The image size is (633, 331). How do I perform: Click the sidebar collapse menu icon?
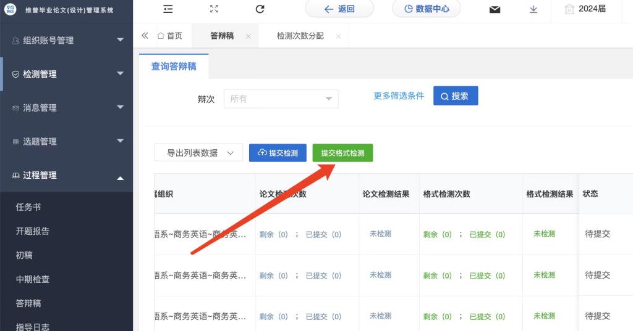[168, 9]
